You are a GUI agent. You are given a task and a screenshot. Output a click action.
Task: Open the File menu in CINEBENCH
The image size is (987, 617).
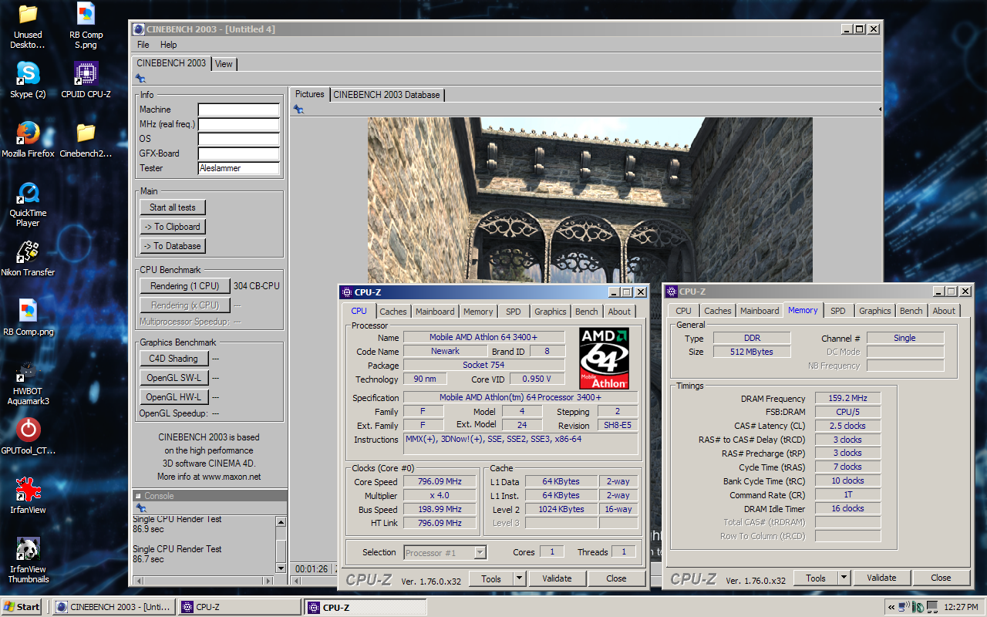(x=143, y=45)
